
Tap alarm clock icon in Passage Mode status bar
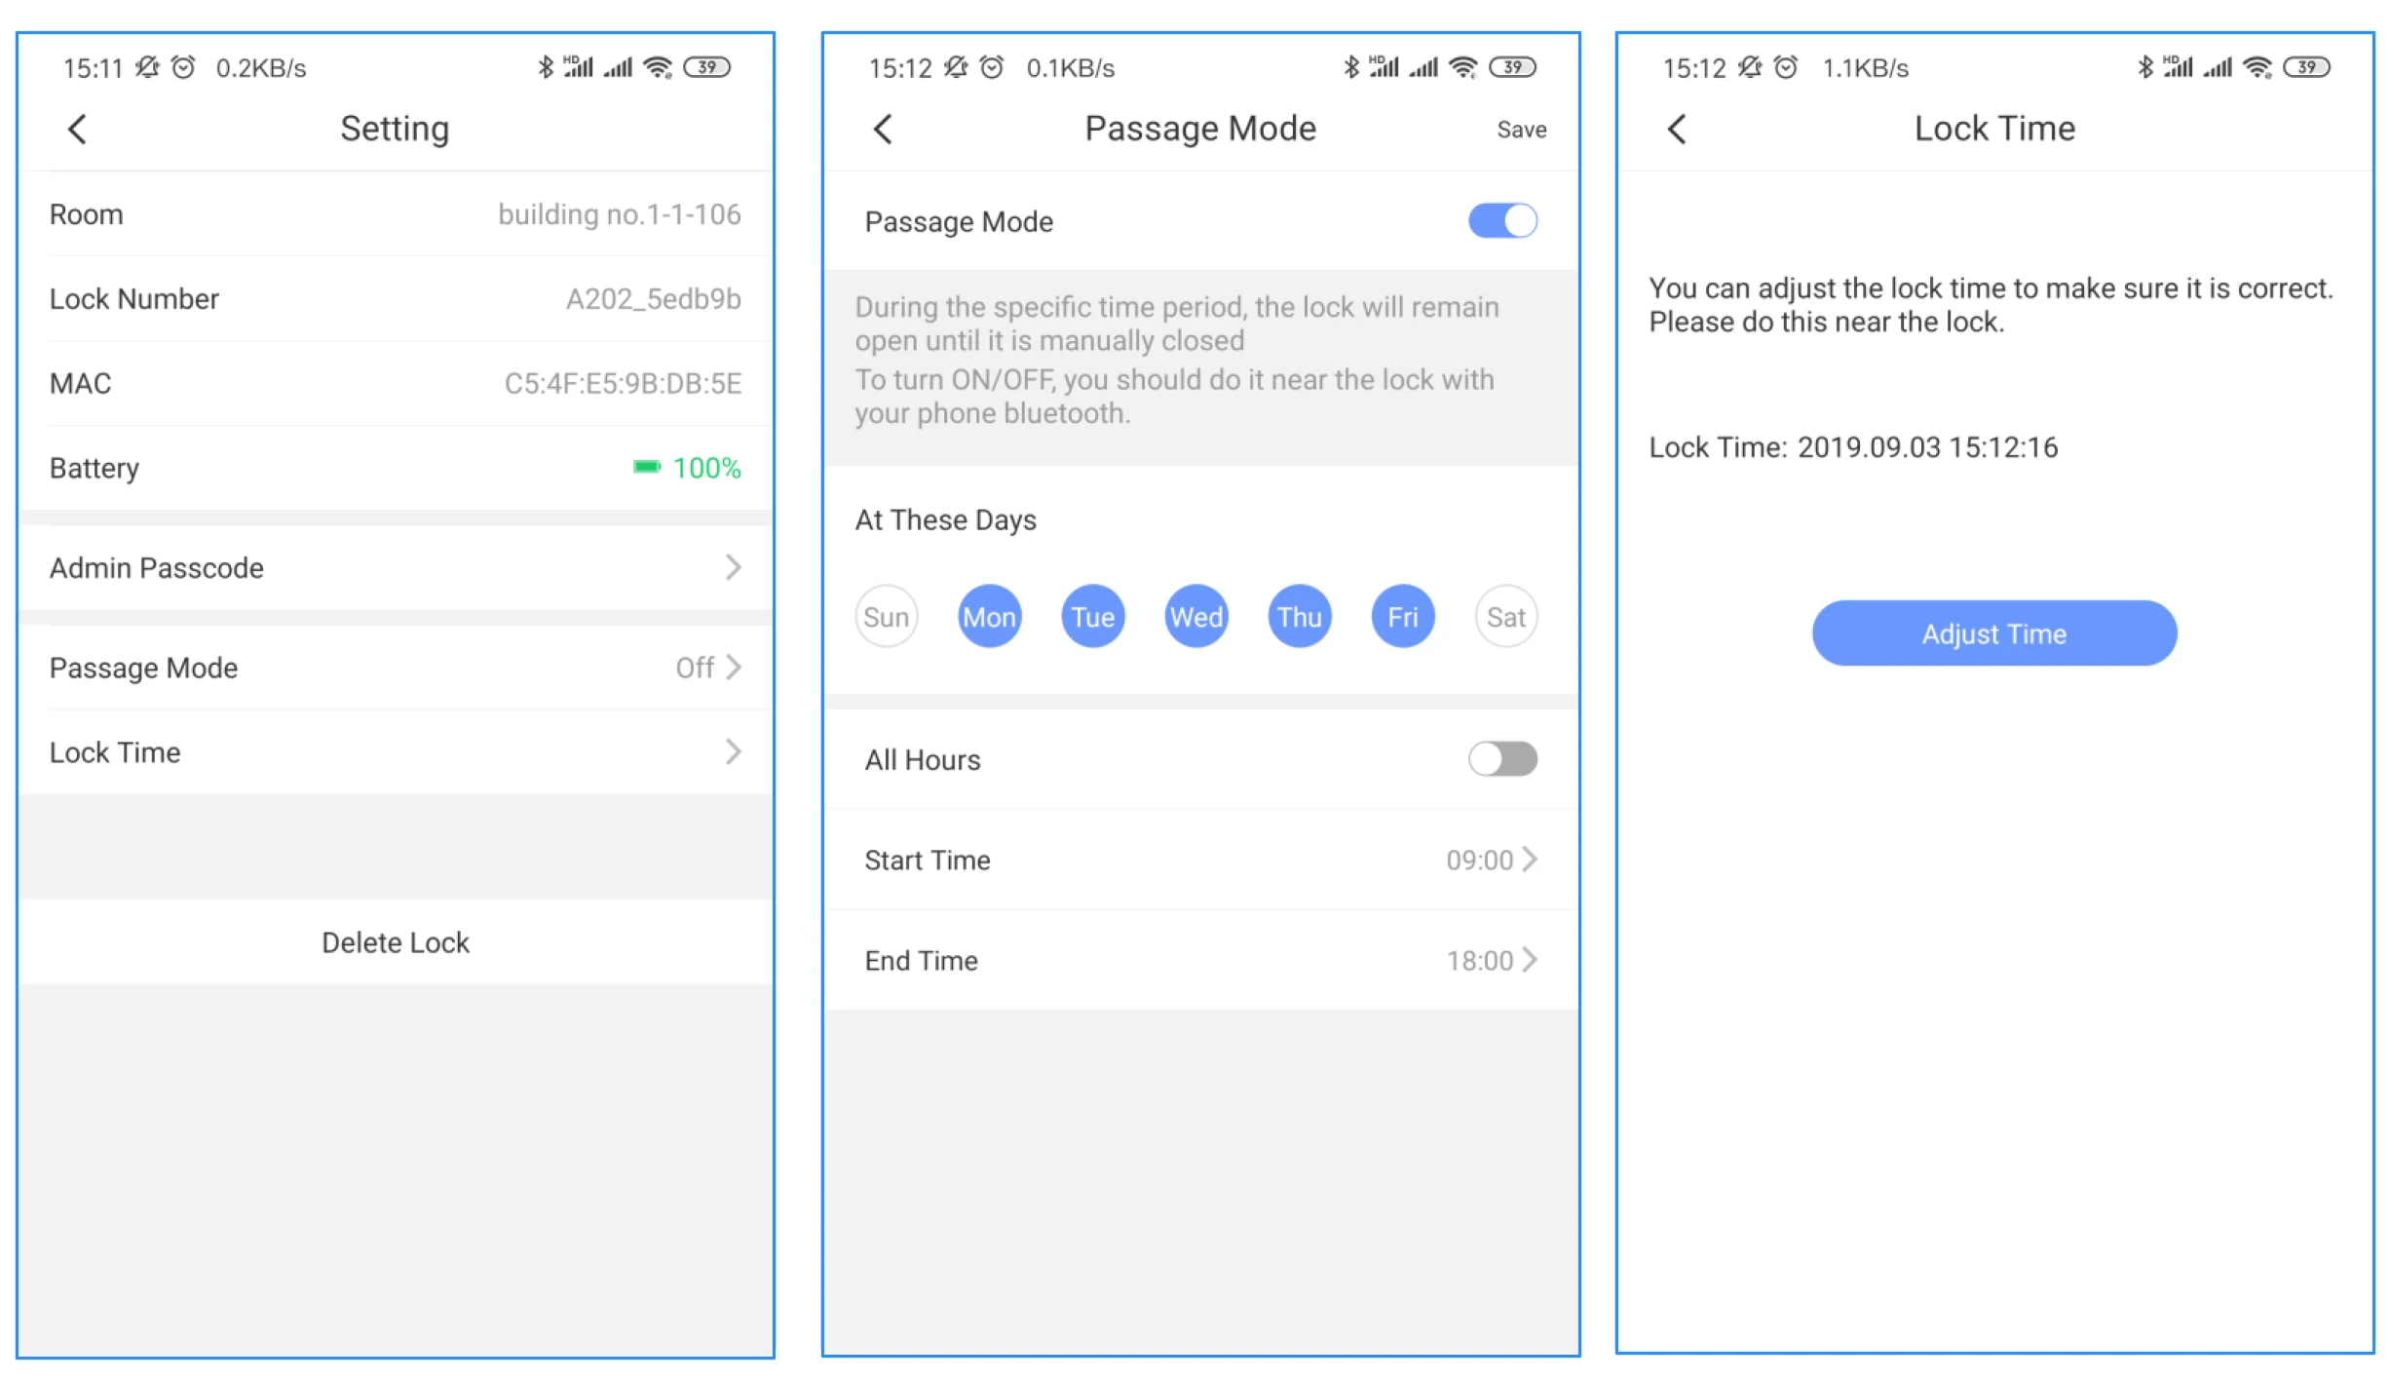992,67
